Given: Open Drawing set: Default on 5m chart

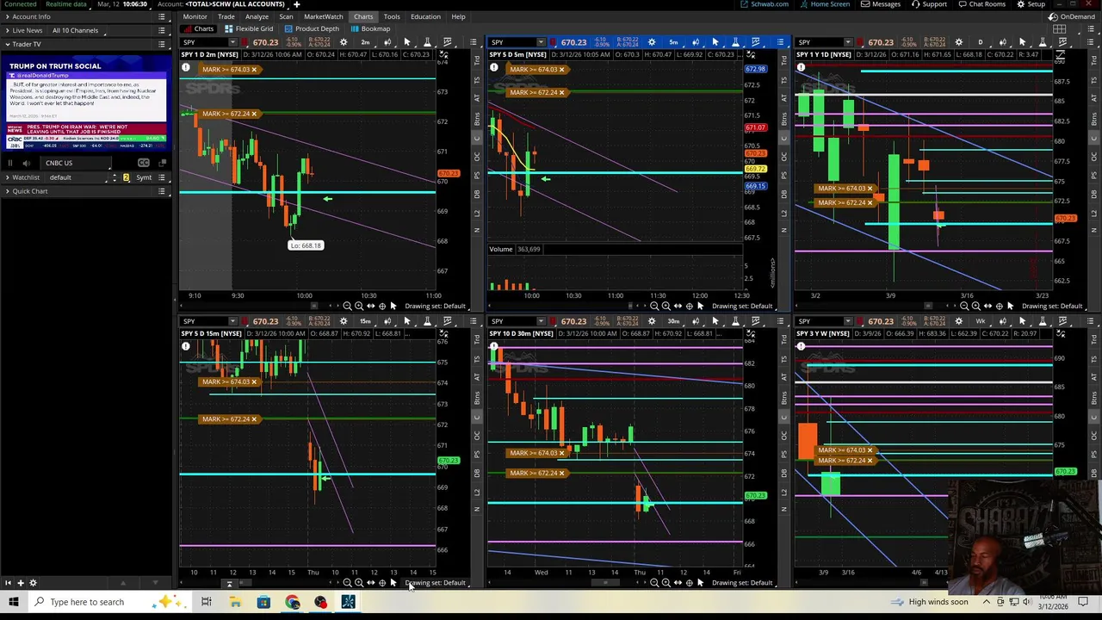Looking at the screenshot, I should [x=743, y=307].
